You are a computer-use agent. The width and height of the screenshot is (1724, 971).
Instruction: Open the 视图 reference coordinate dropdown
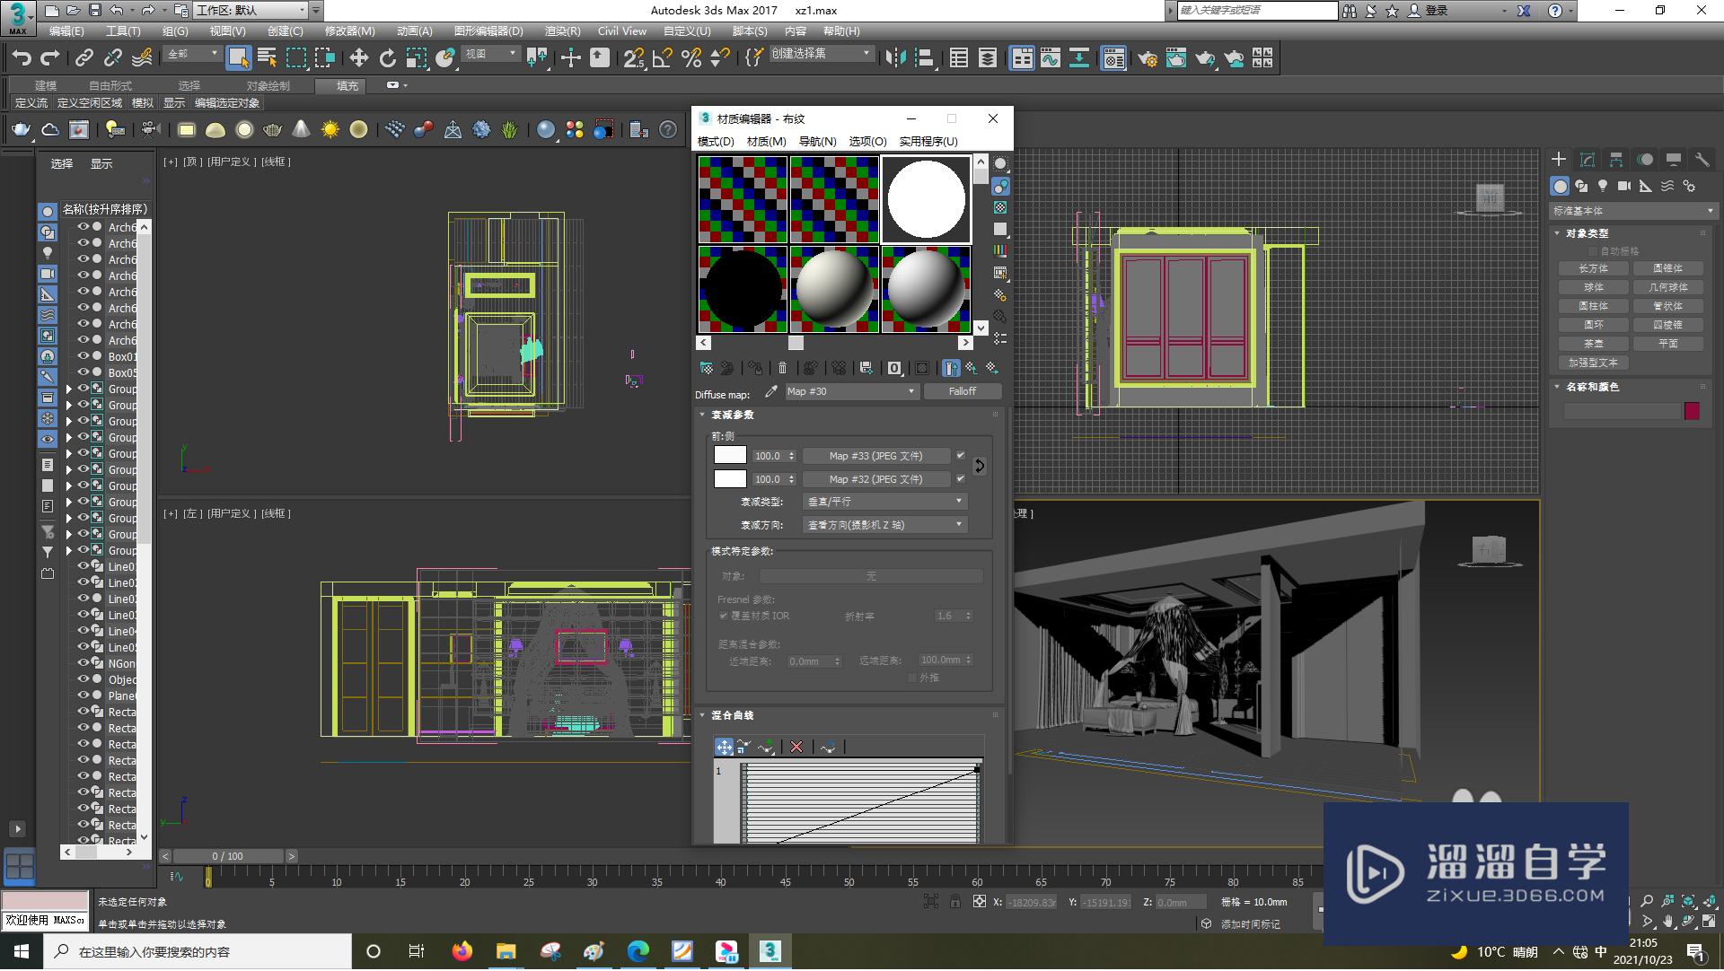coord(490,55)
